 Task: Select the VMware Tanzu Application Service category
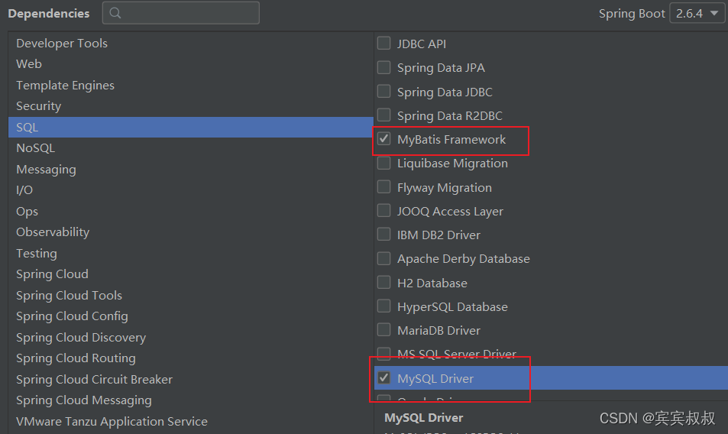coord(191,422)
